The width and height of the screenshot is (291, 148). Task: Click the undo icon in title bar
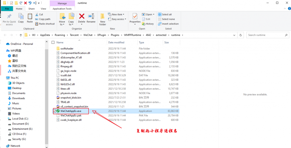point(30,3)
